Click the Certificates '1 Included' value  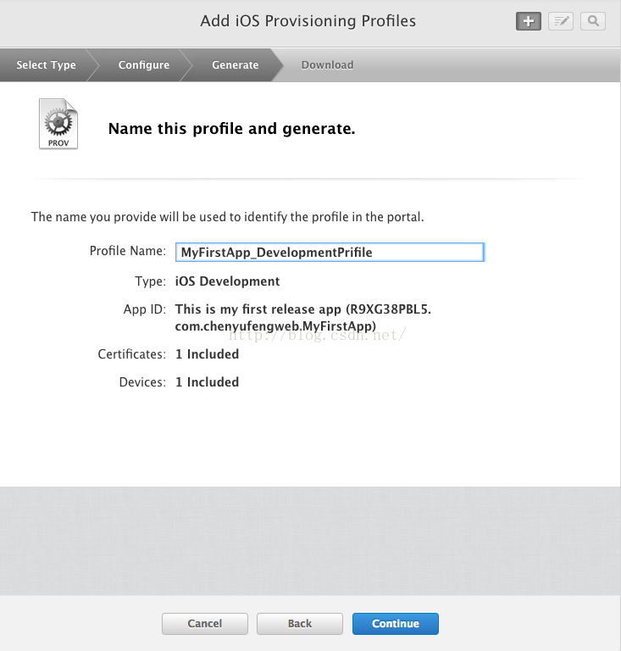pyautogui.click(x=208, y=354)
